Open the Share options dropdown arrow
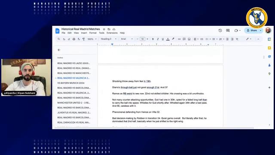The width and height of the screenshot is (275, 155). coord(261,31)
